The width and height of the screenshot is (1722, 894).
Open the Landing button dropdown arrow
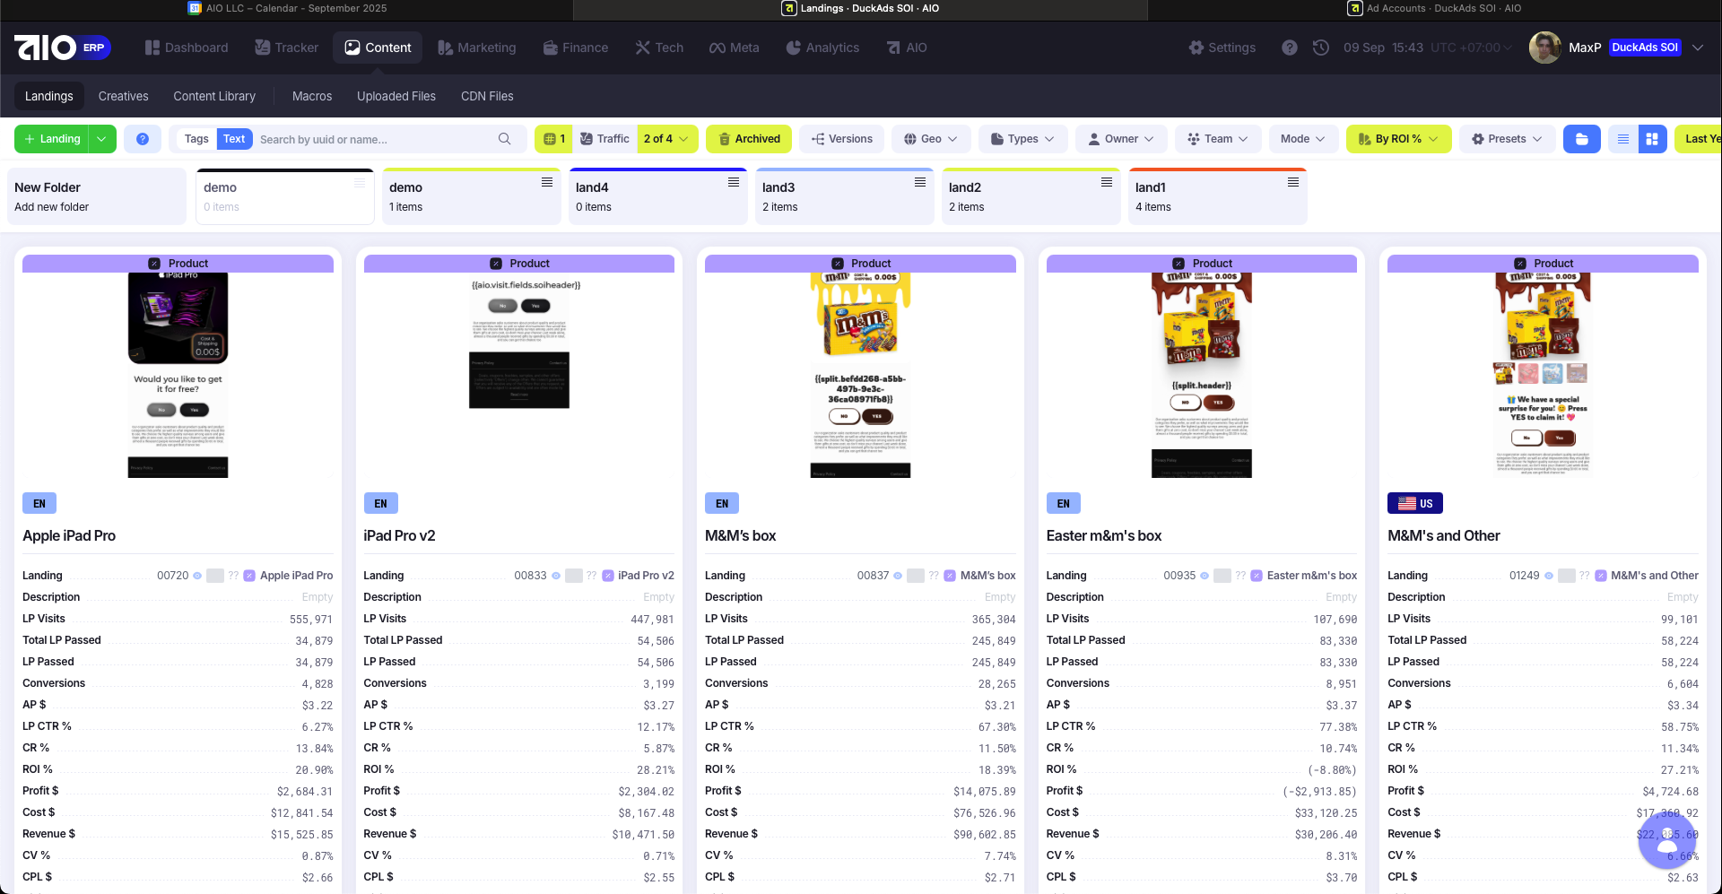point(102,139)
